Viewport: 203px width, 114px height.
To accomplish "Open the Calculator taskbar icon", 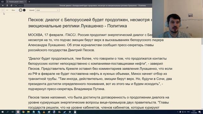I will point(75,112).
